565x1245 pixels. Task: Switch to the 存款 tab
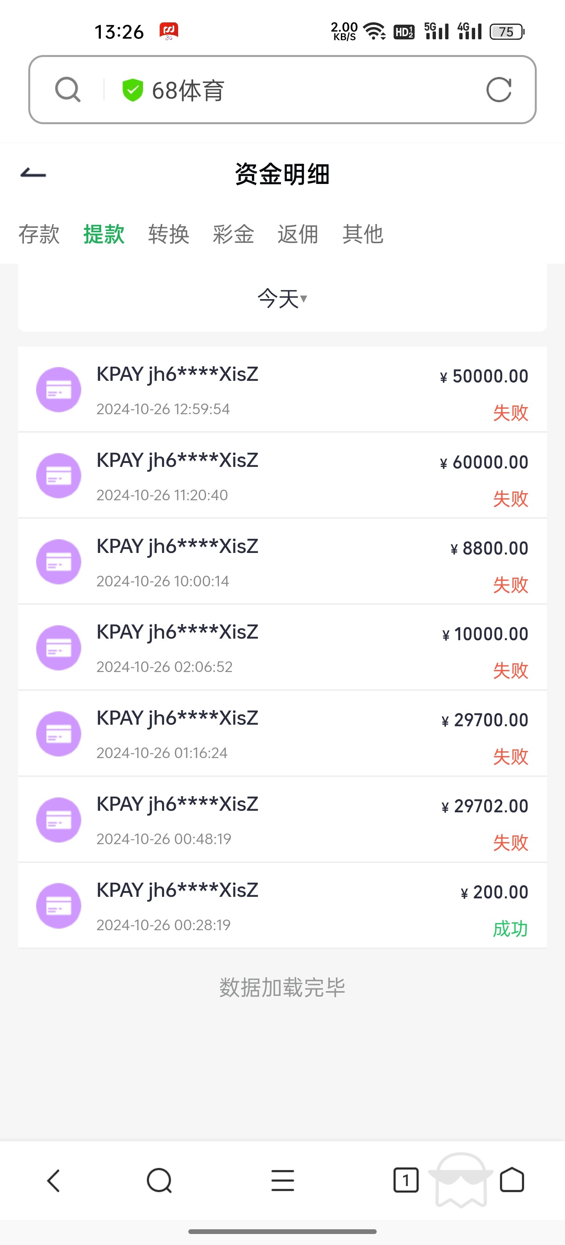click(39, 234)
